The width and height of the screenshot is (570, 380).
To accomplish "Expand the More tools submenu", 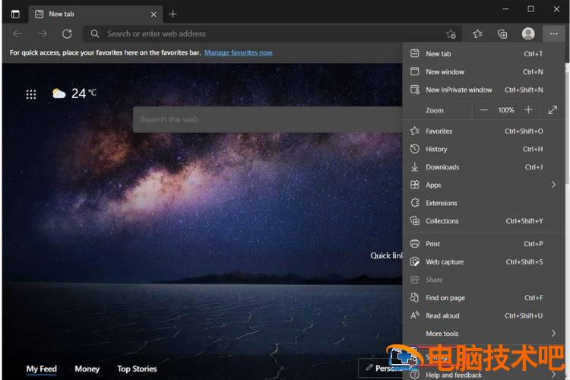I will tap(484, 334).
